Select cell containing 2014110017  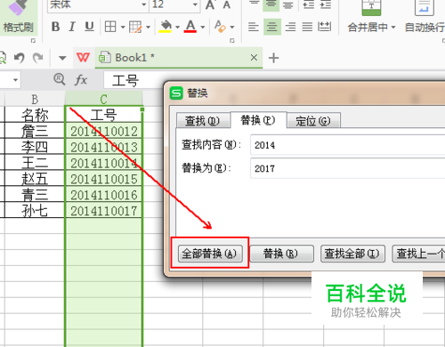pos(103,211)
